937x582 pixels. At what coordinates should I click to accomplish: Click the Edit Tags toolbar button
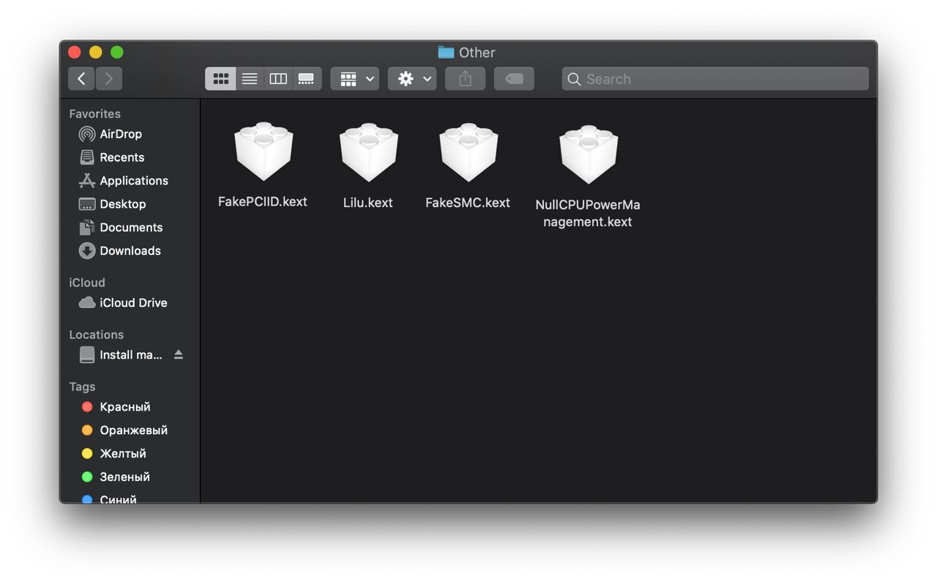[514, 78]
